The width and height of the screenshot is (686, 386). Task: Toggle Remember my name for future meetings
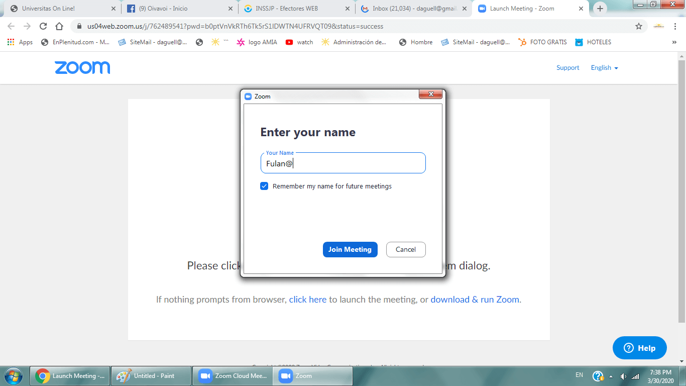click(x=264, y=186)
